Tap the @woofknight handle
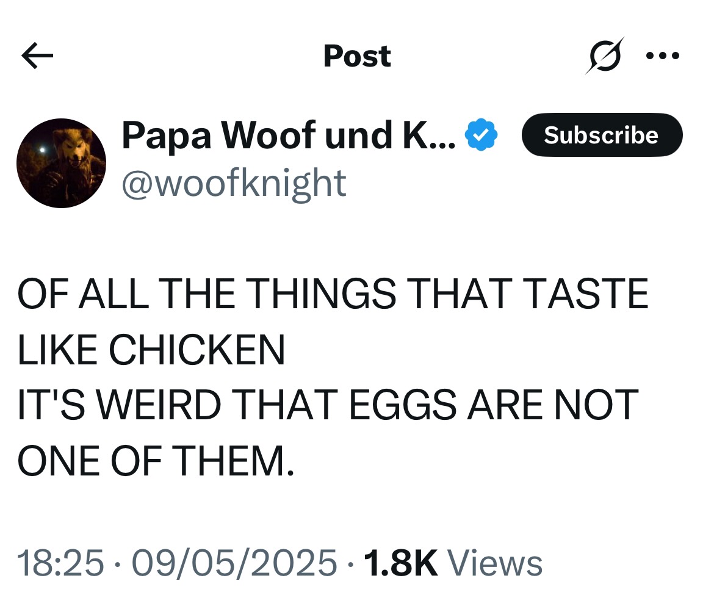The height and width of the screenshot is (614, 714). pyautogui.click(x=234, y=182)
